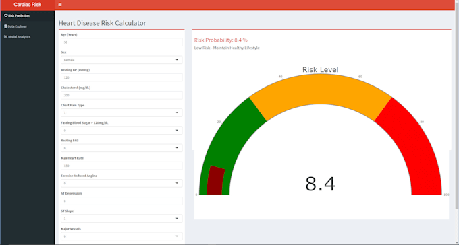The height and width of the screenshot is (245, 459).
Task: Click the gauge tick label 80
Action: pyautogui.click(x=422, y=122)
